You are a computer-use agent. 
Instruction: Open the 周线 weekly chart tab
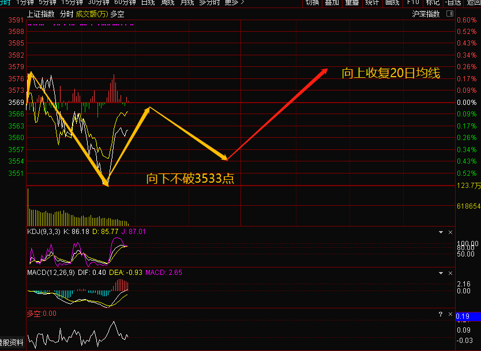click(x=168, y=3)
